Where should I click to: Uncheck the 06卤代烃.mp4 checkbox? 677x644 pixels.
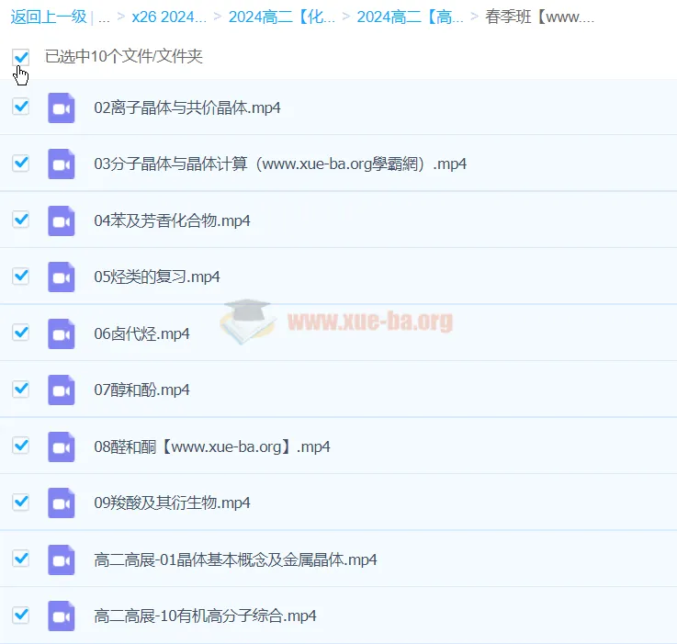point(20,333)
